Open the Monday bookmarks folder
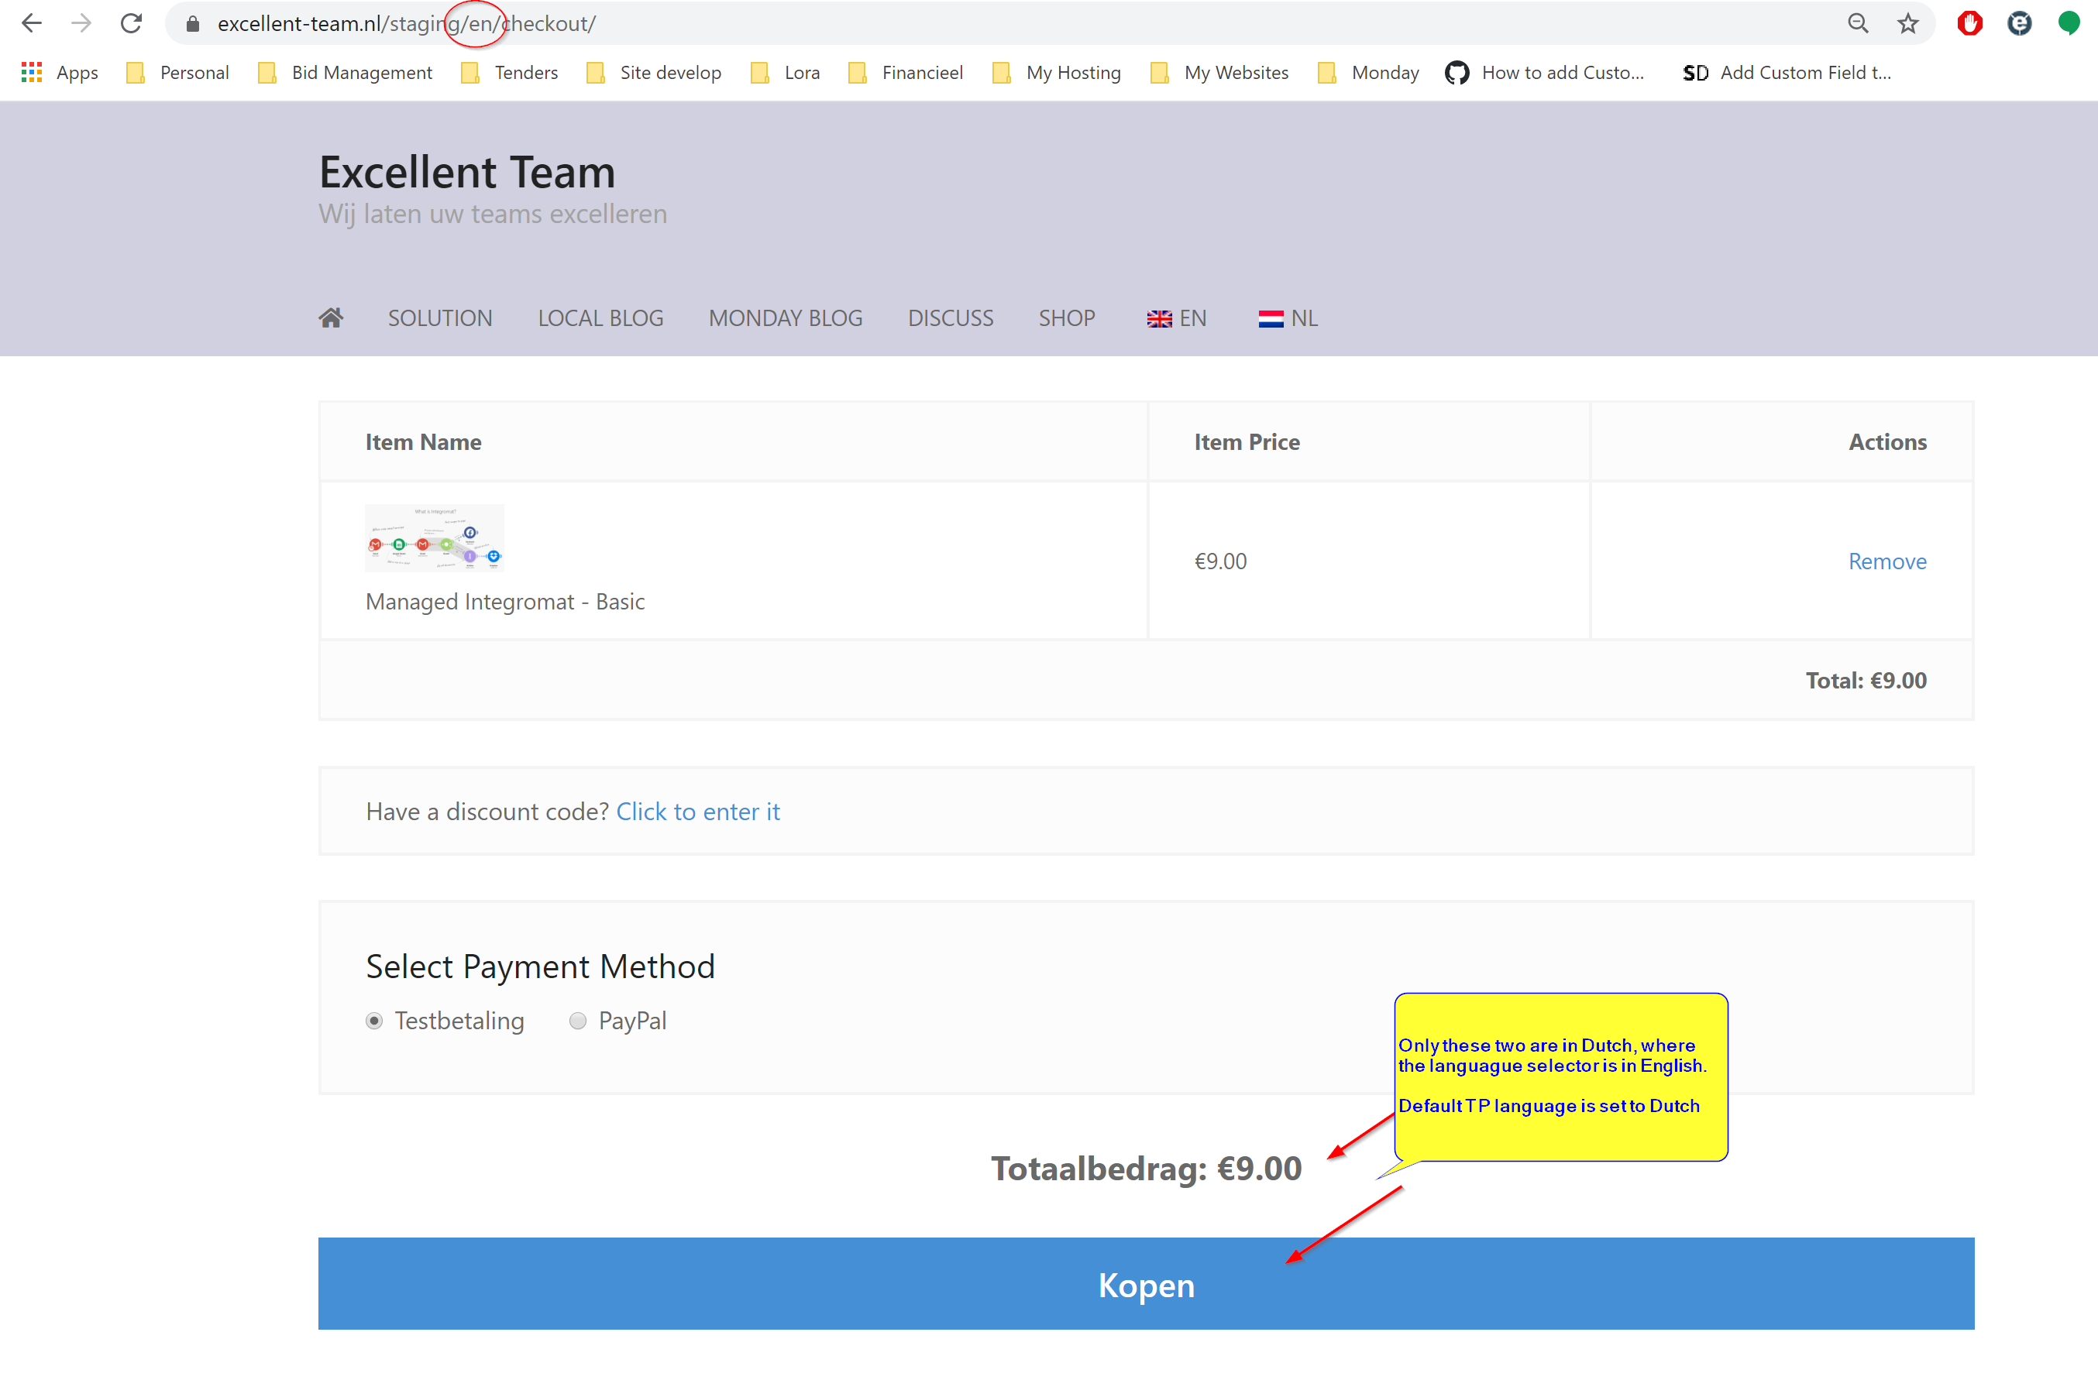2098x1387 pixels. (1368, 73)
